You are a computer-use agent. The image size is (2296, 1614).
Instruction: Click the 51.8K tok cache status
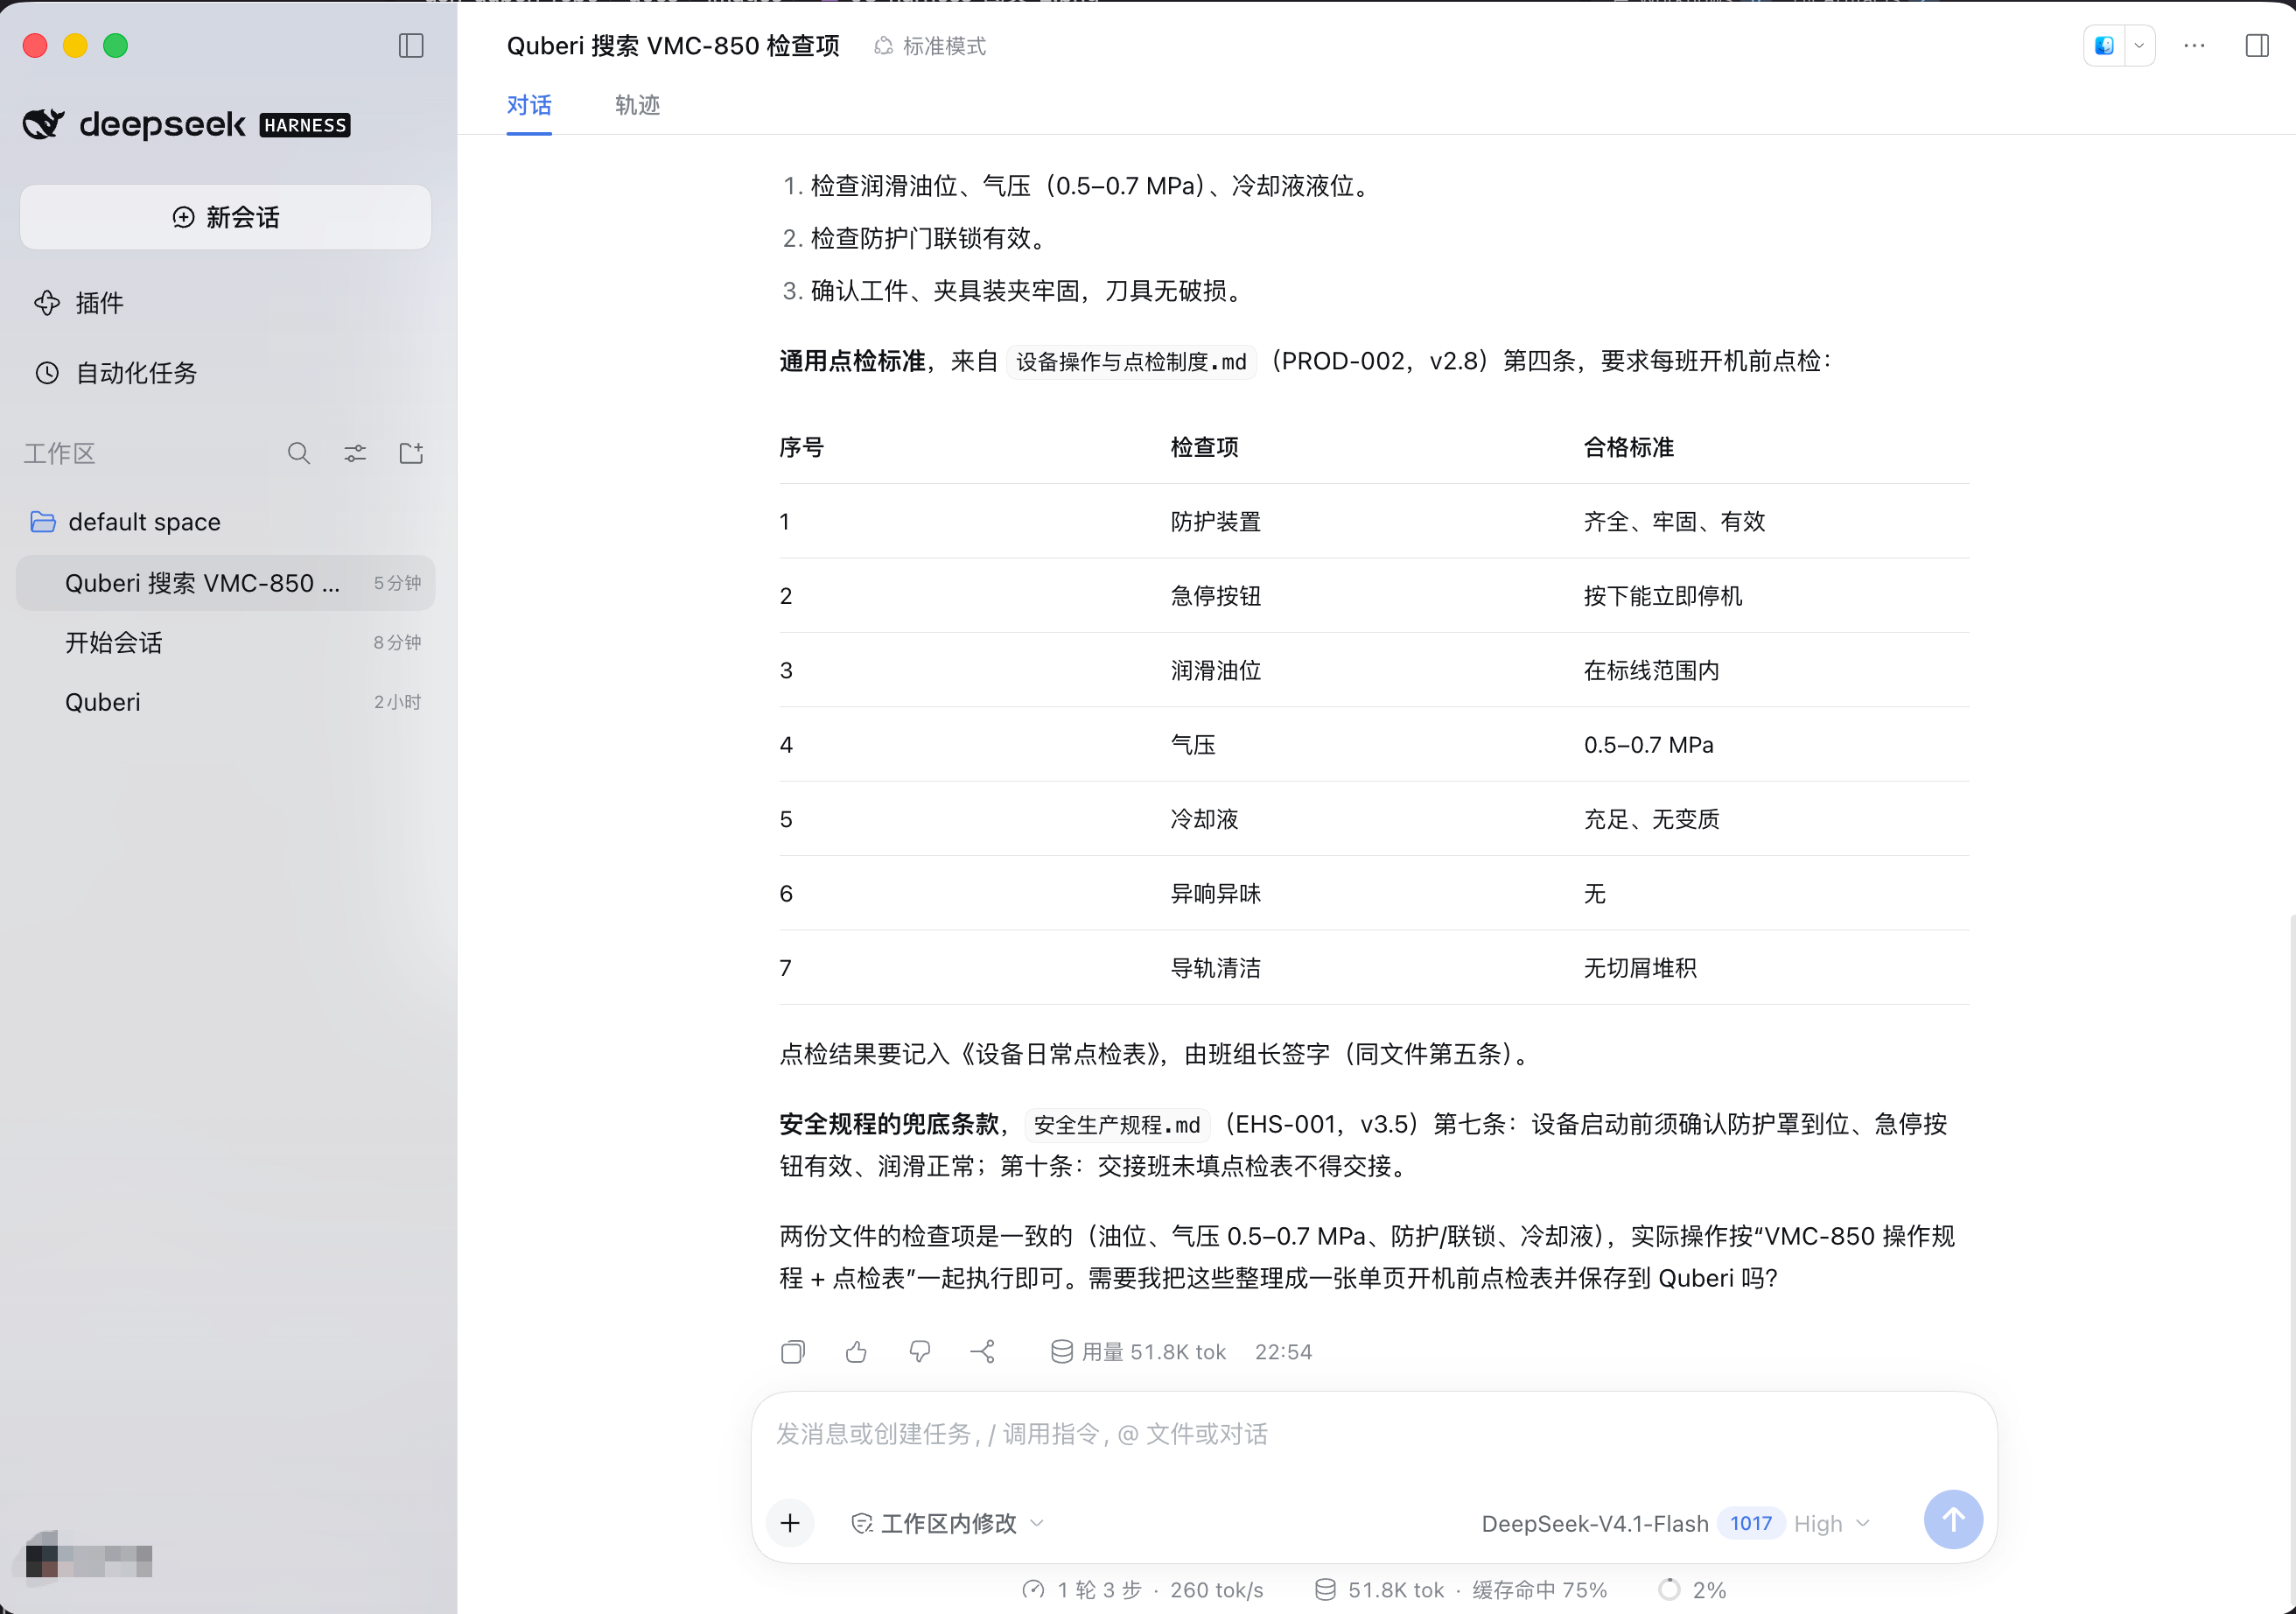pyautogui.click(x=1461, y=1590)
